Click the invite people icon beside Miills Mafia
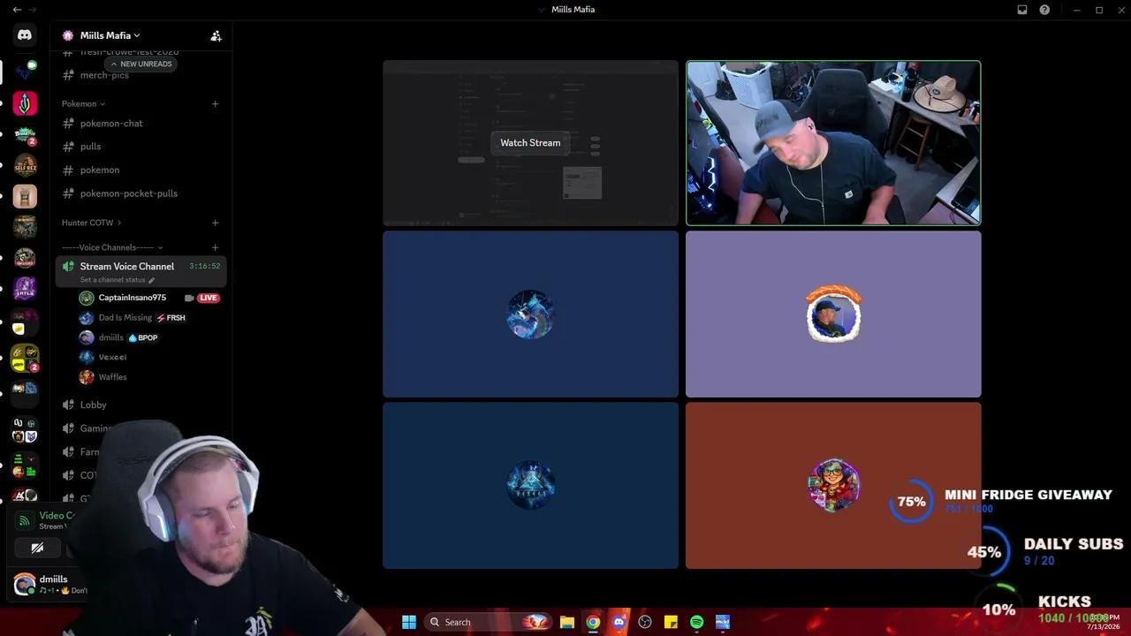Viewport: 1131px width, 636px height. [x=216, y=35]
